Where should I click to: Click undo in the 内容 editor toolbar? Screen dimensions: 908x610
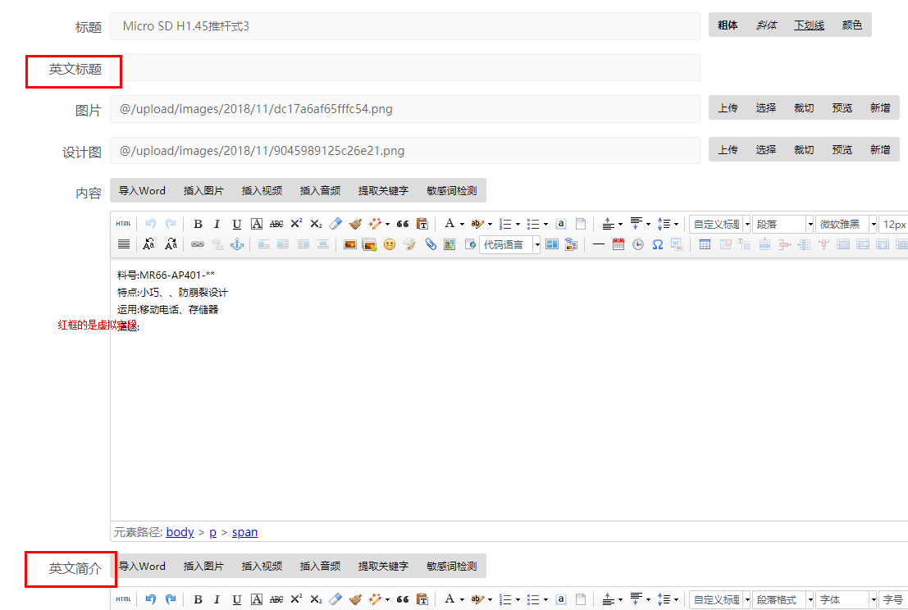tap(151, 223)
